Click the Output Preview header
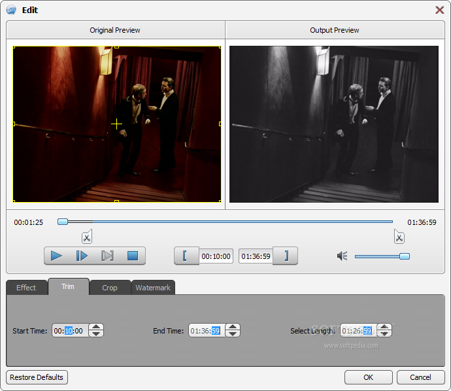451x391 pixels. (335, 30)
